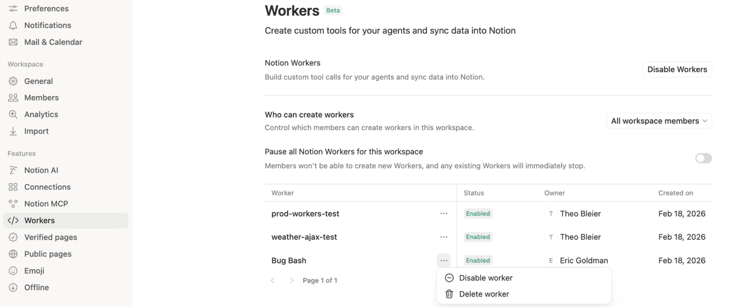Click the Disable worker circle-minus icon
This screenshot has width=730, height=307.
449,278
